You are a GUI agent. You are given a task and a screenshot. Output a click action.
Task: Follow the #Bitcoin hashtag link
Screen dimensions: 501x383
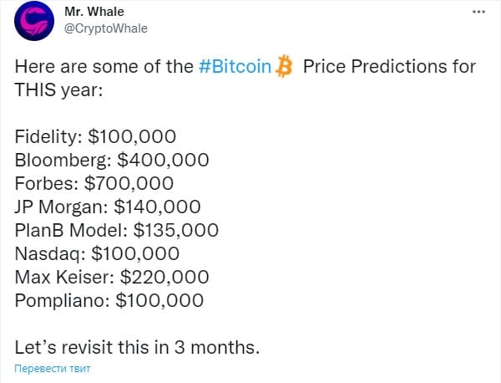235,68
